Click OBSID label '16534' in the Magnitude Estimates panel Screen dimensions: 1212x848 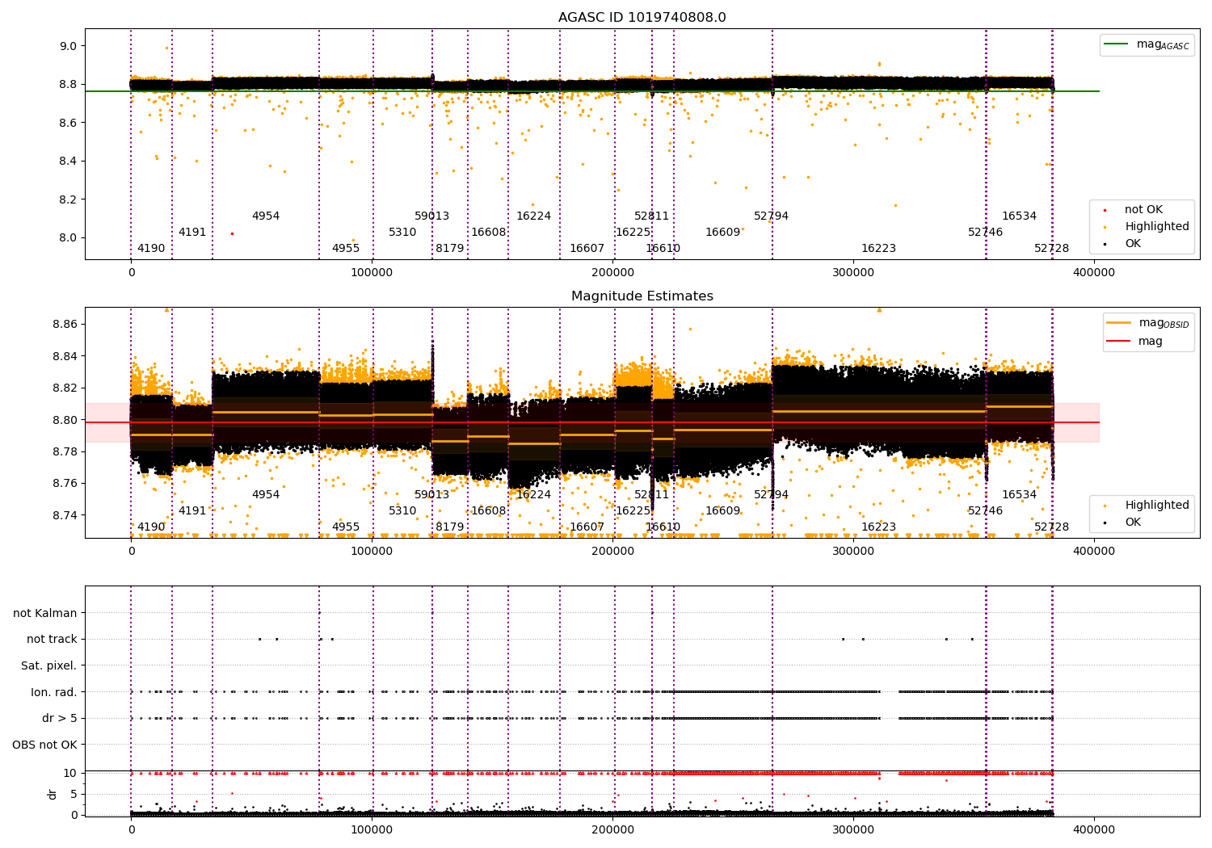pos(1020,494)
